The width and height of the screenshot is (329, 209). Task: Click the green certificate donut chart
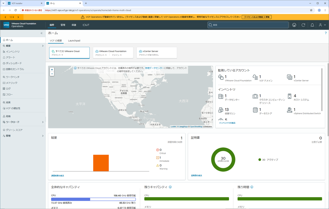pyautogui.click(x=223, y=159)
